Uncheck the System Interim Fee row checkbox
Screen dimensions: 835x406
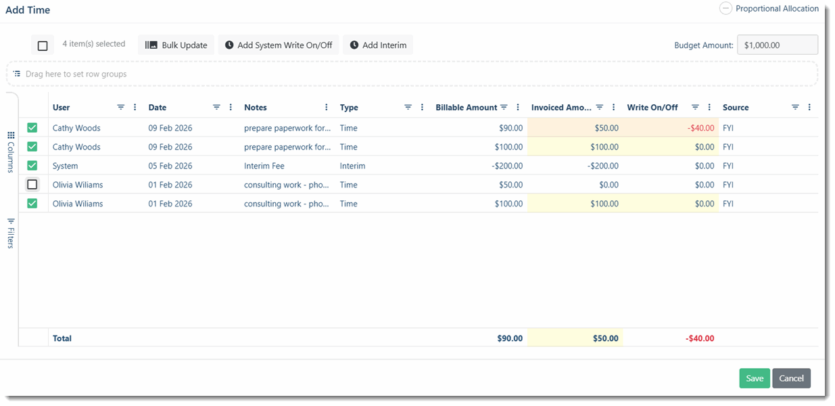coord(32,166)
